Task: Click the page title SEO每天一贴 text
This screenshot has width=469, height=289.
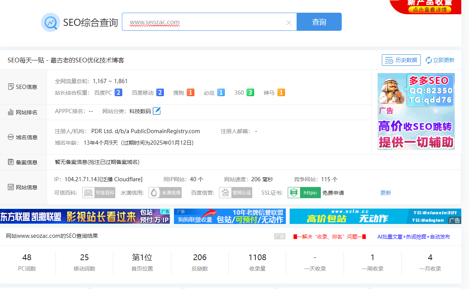Action: click(x=66, y=60)
